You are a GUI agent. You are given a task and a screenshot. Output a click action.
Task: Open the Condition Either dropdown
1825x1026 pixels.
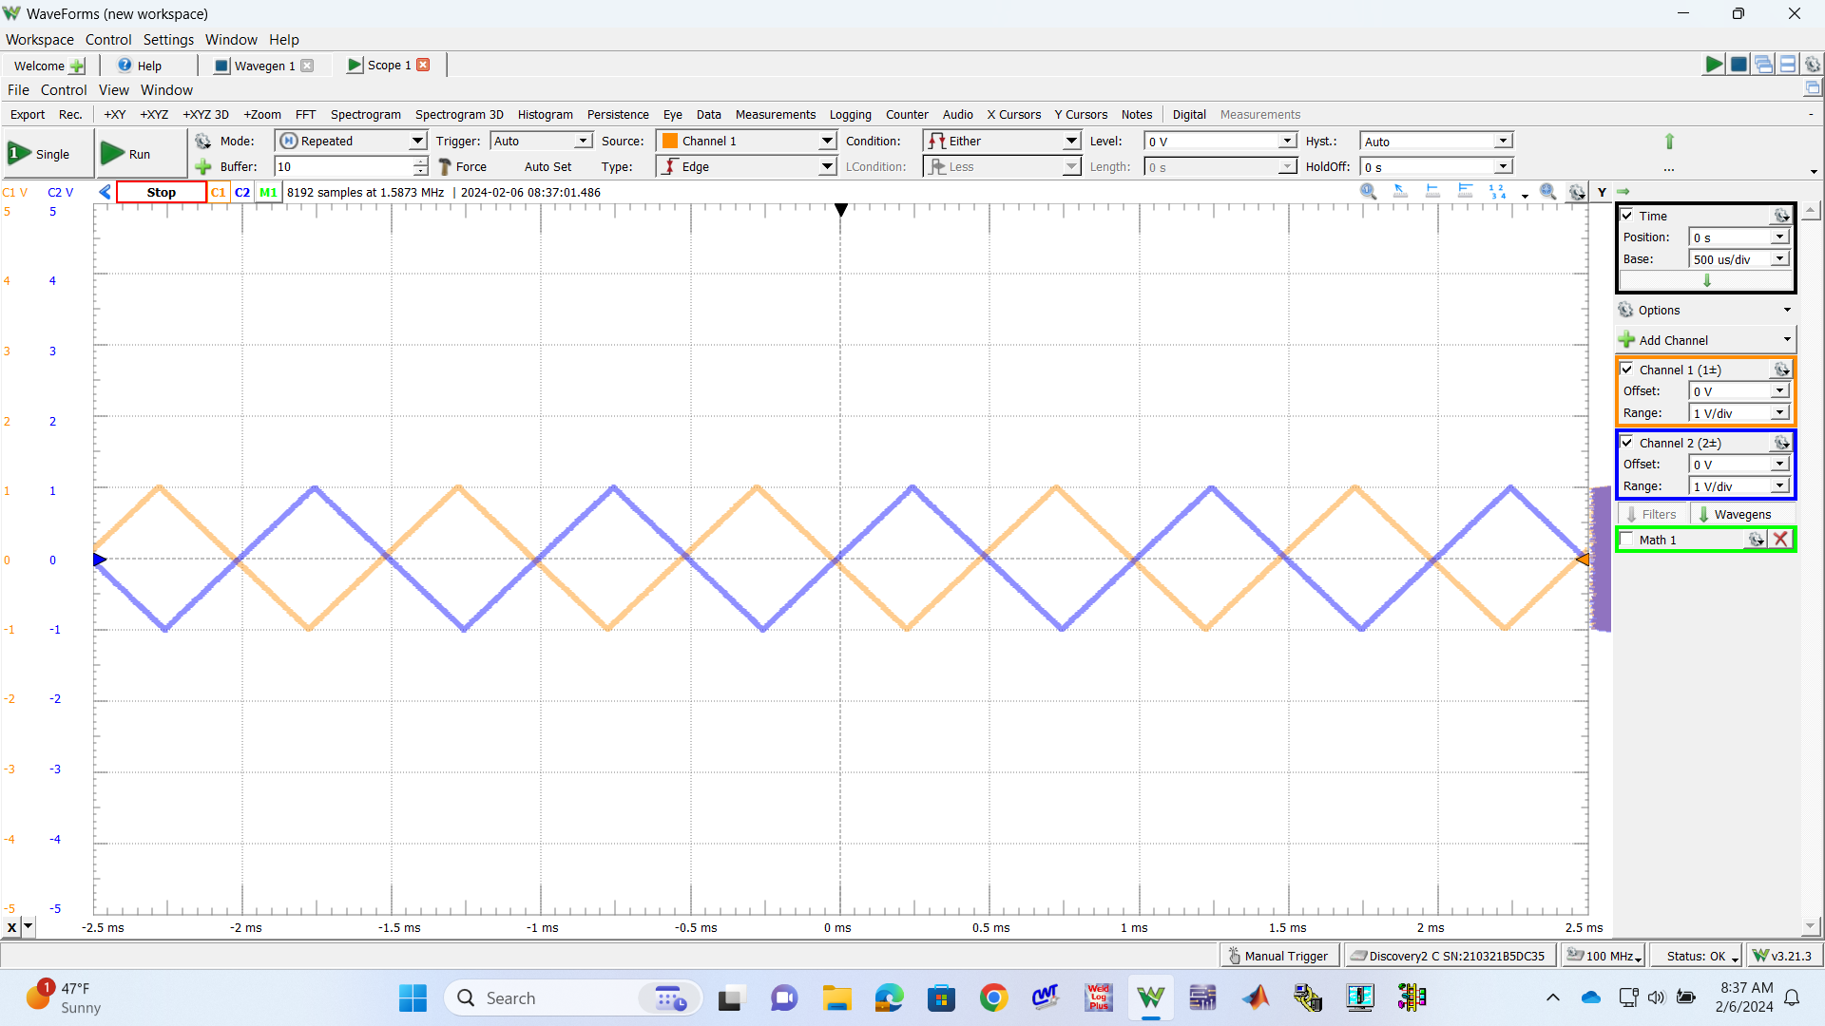click(1070, 141)
